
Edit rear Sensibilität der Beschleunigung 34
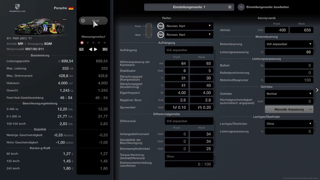(202, 141)
